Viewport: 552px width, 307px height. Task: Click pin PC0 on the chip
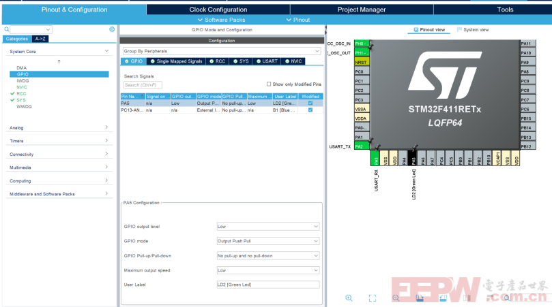[362, 71]
